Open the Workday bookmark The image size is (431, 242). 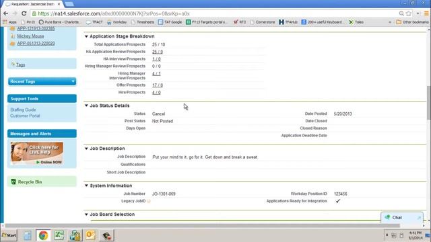click(x=117, y=22)
